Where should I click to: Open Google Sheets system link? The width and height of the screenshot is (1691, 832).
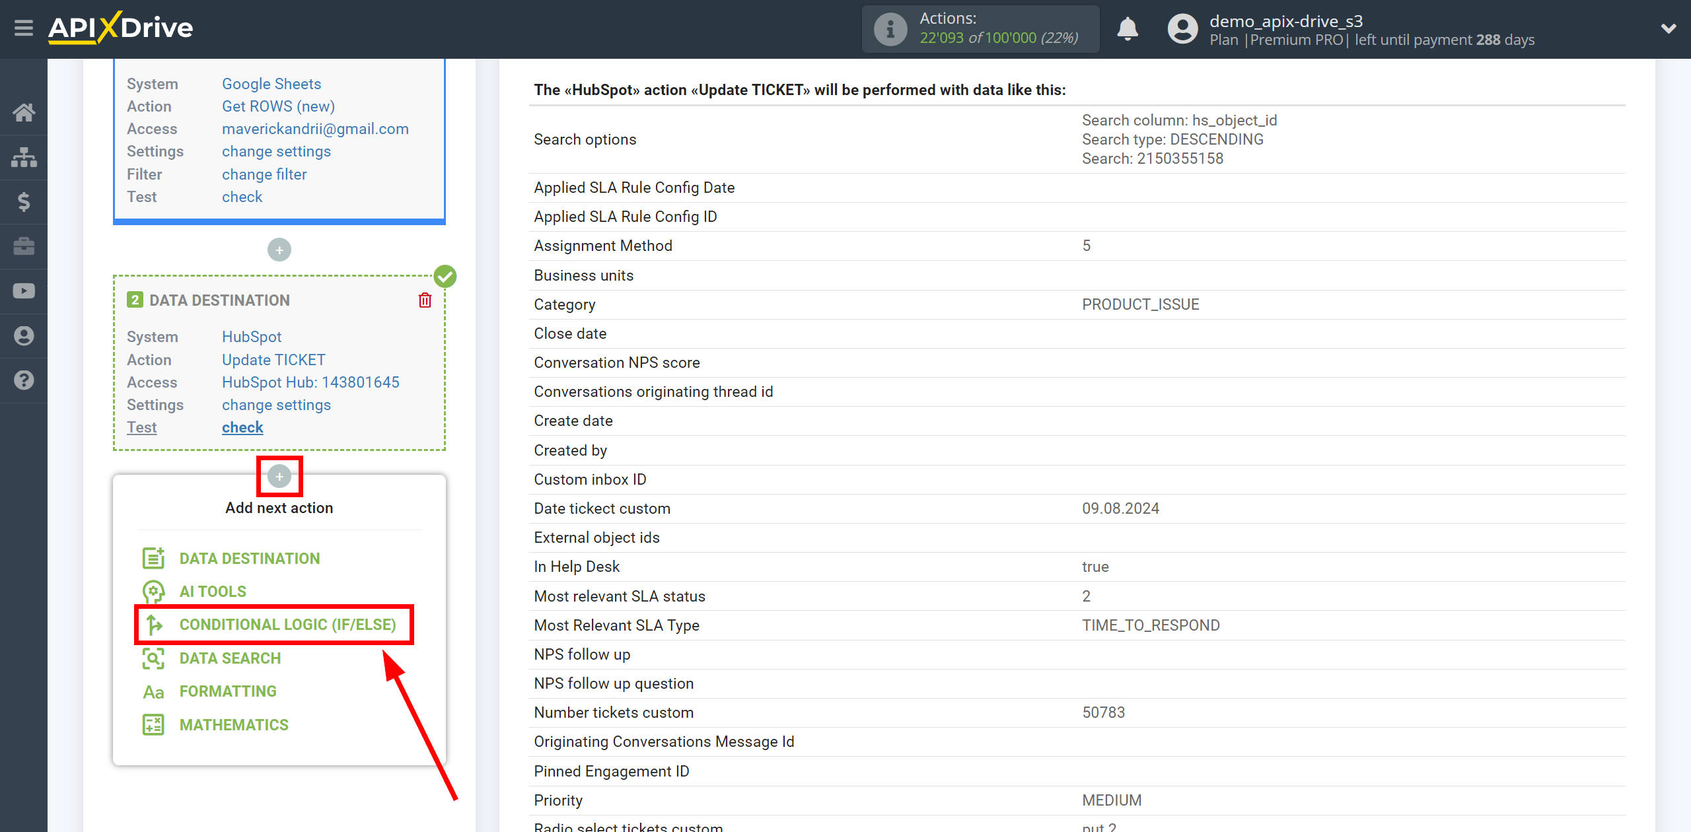coord(271,84)
